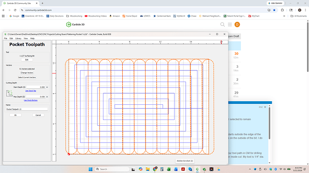Open a new browser tab

[43, 3]
